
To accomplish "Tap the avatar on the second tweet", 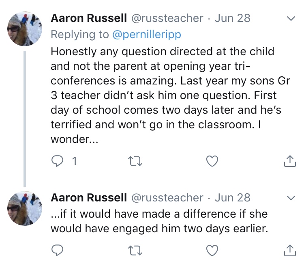I will pyautogui.click(x=24, y=208).
